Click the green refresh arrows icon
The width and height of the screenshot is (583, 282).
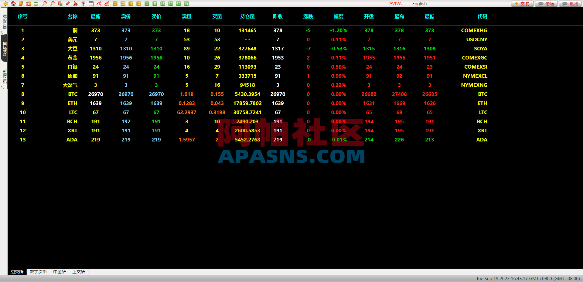36,4
